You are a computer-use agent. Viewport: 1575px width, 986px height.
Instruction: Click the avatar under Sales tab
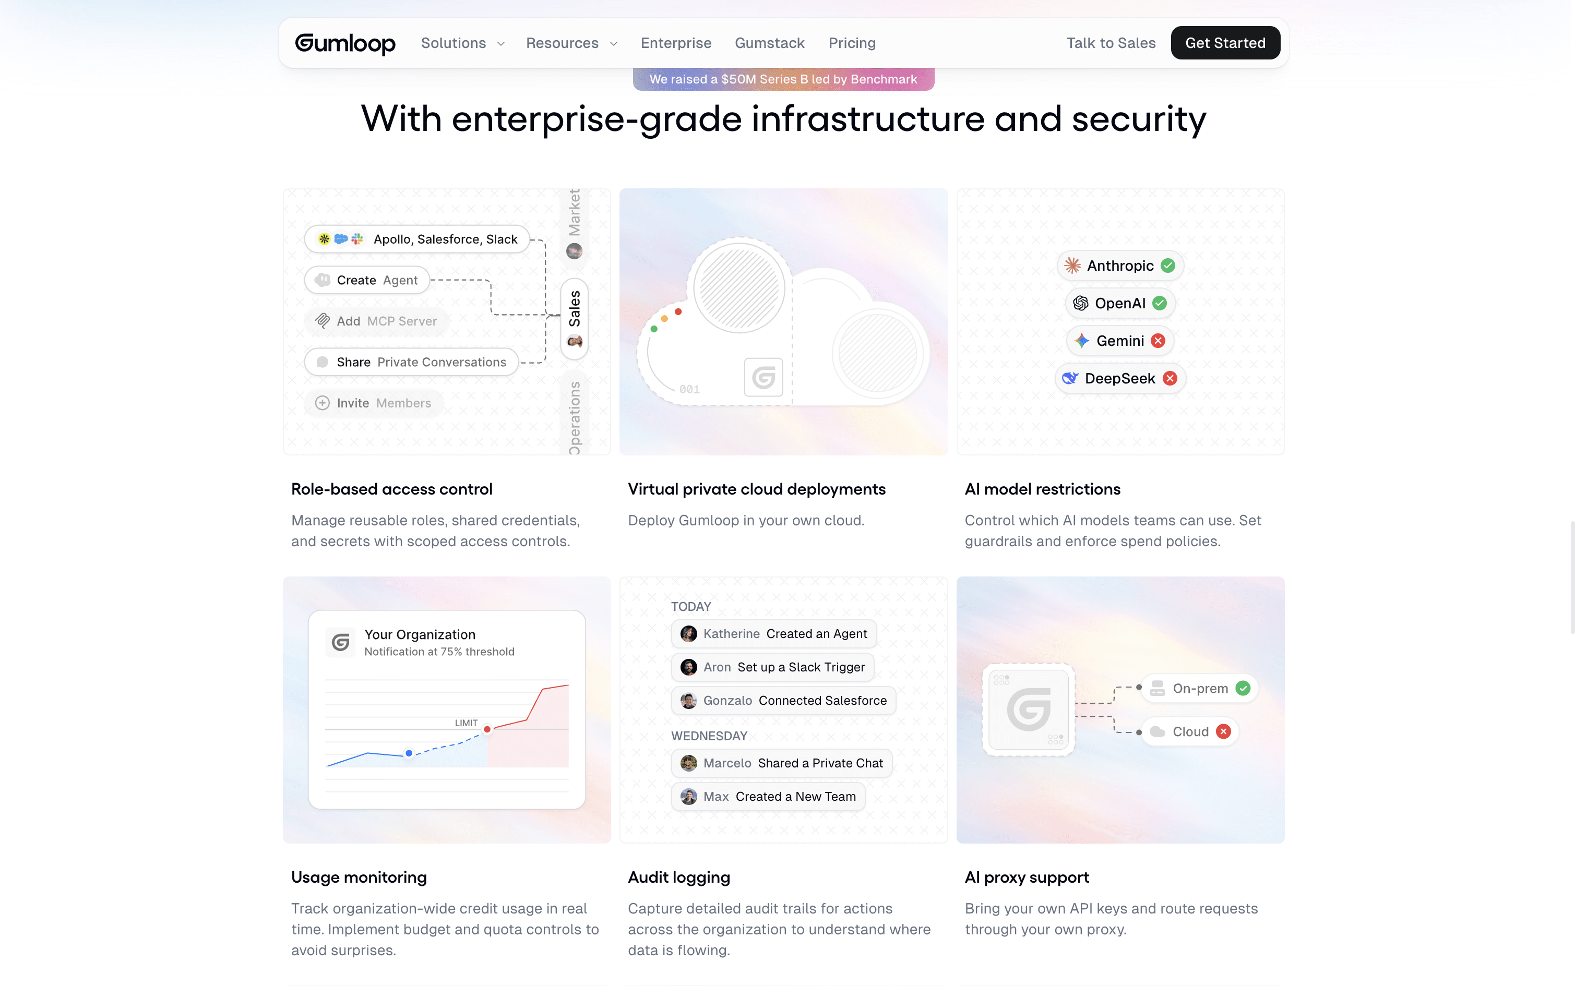(x=575, y=341)
